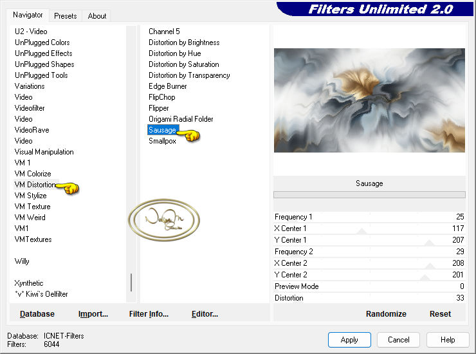
Task: Open the Database menu button
Action: pyautogui.click(x=37, y=314)
